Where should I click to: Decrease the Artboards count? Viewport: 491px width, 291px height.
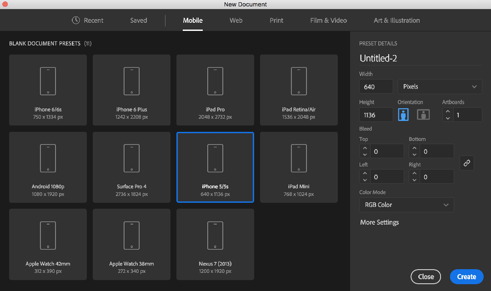(448, 118)
